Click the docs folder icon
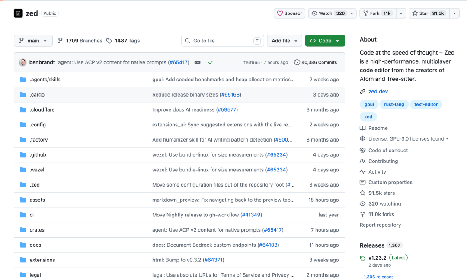Viewport: 467px width, 280px height. (23, 245)
